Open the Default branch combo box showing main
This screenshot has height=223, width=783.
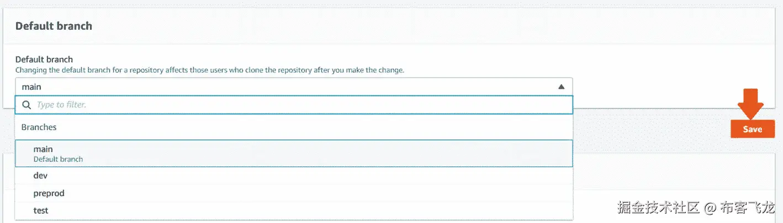point(293,87)
